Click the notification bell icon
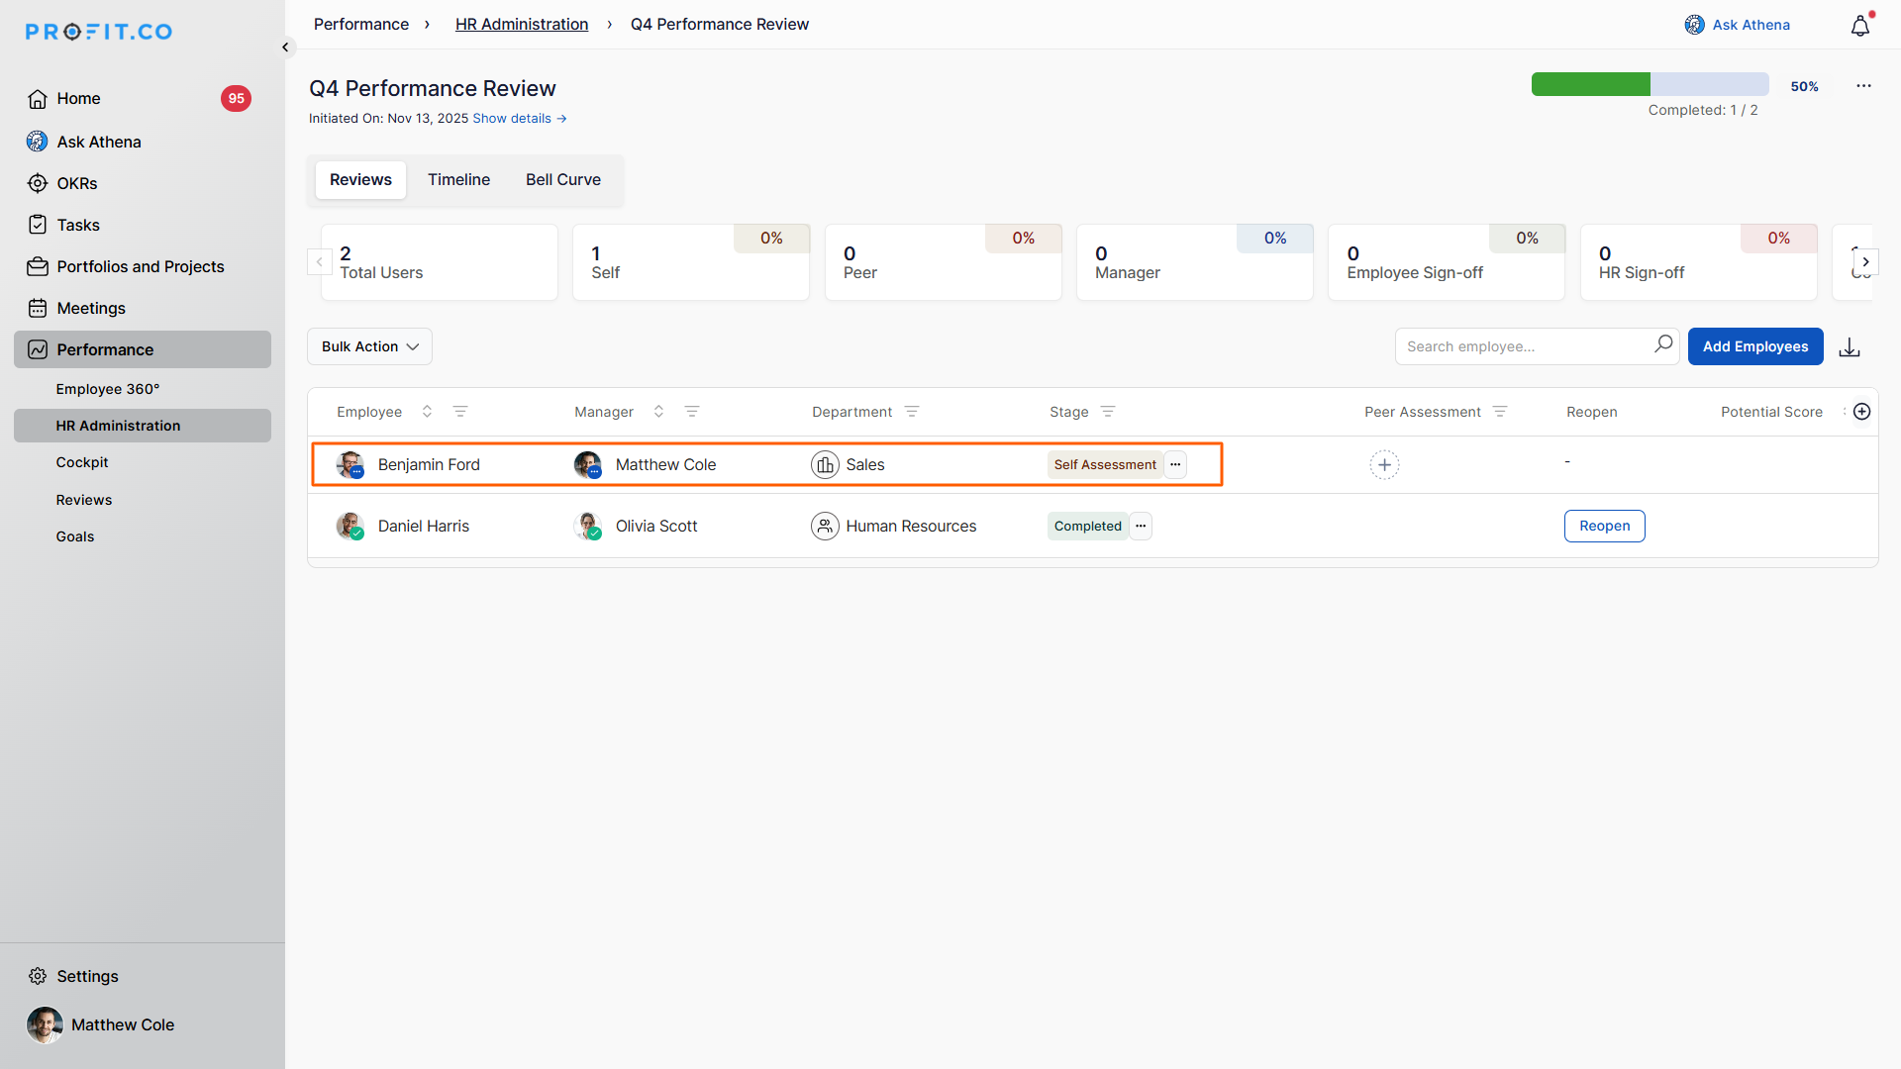 (1860, 27)
